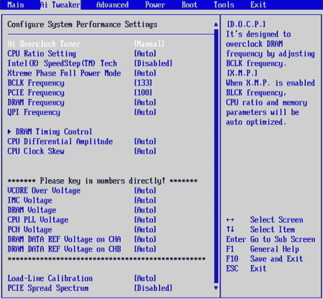Change CPU Clock Skew value
This screenshot has height=299, width=323.
click(145, 152)
